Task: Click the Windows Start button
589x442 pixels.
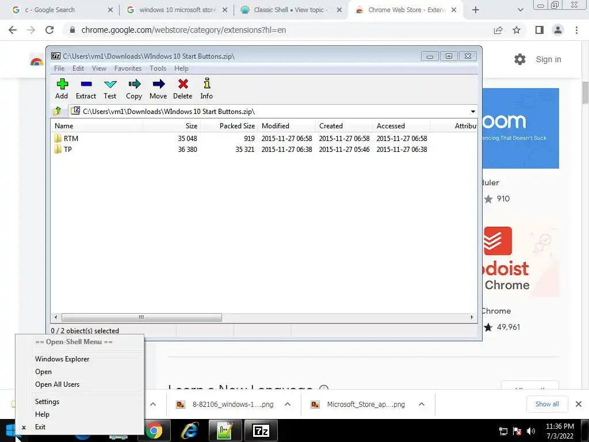Action: click(12, 430)
